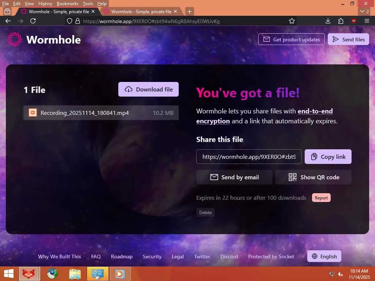Go back using the browser back arrow

[8, 21]
